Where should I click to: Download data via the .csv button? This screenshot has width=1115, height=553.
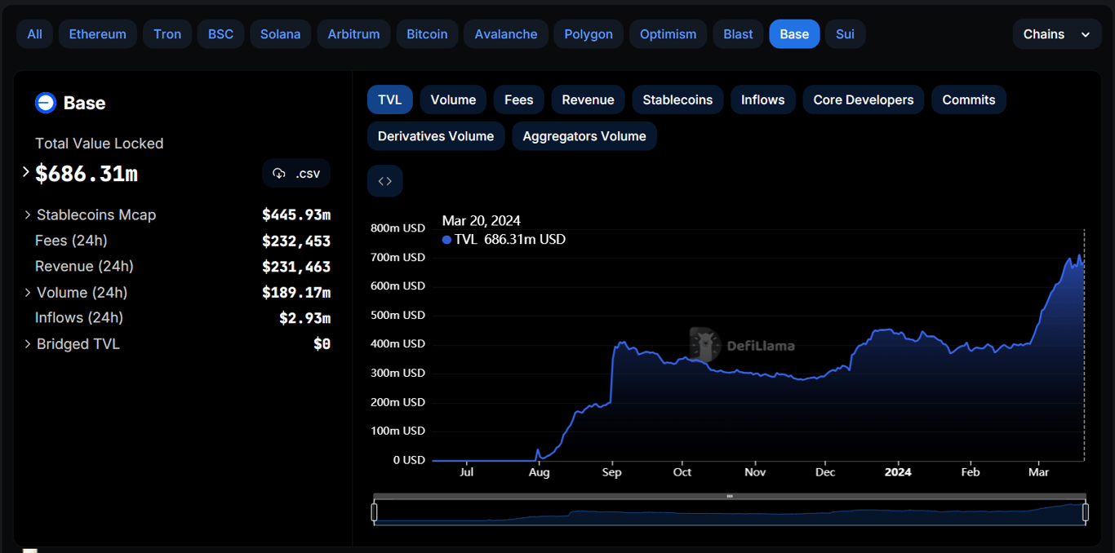(296, 174)
